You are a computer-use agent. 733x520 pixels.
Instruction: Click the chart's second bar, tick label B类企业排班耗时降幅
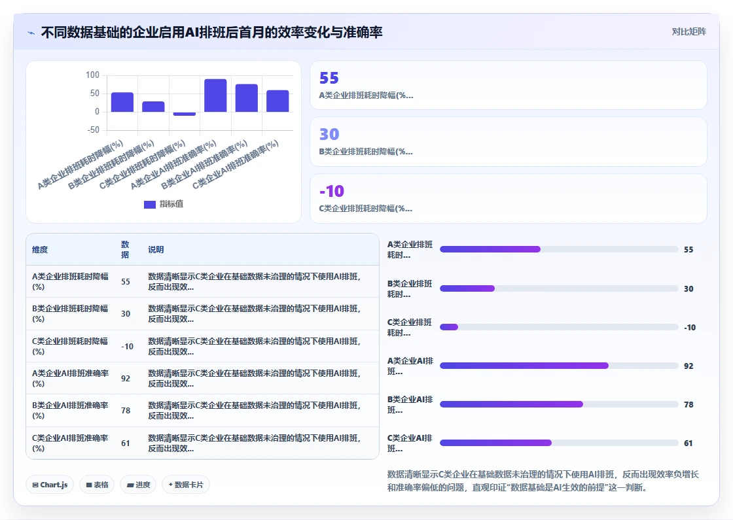coord(153,107)
